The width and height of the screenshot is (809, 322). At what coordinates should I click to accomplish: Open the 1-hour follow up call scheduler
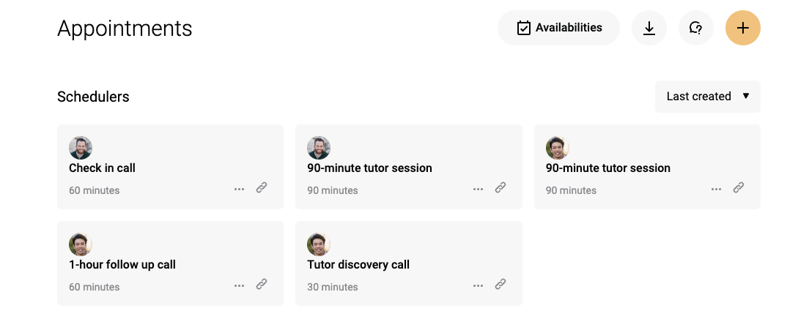[170, 263]
